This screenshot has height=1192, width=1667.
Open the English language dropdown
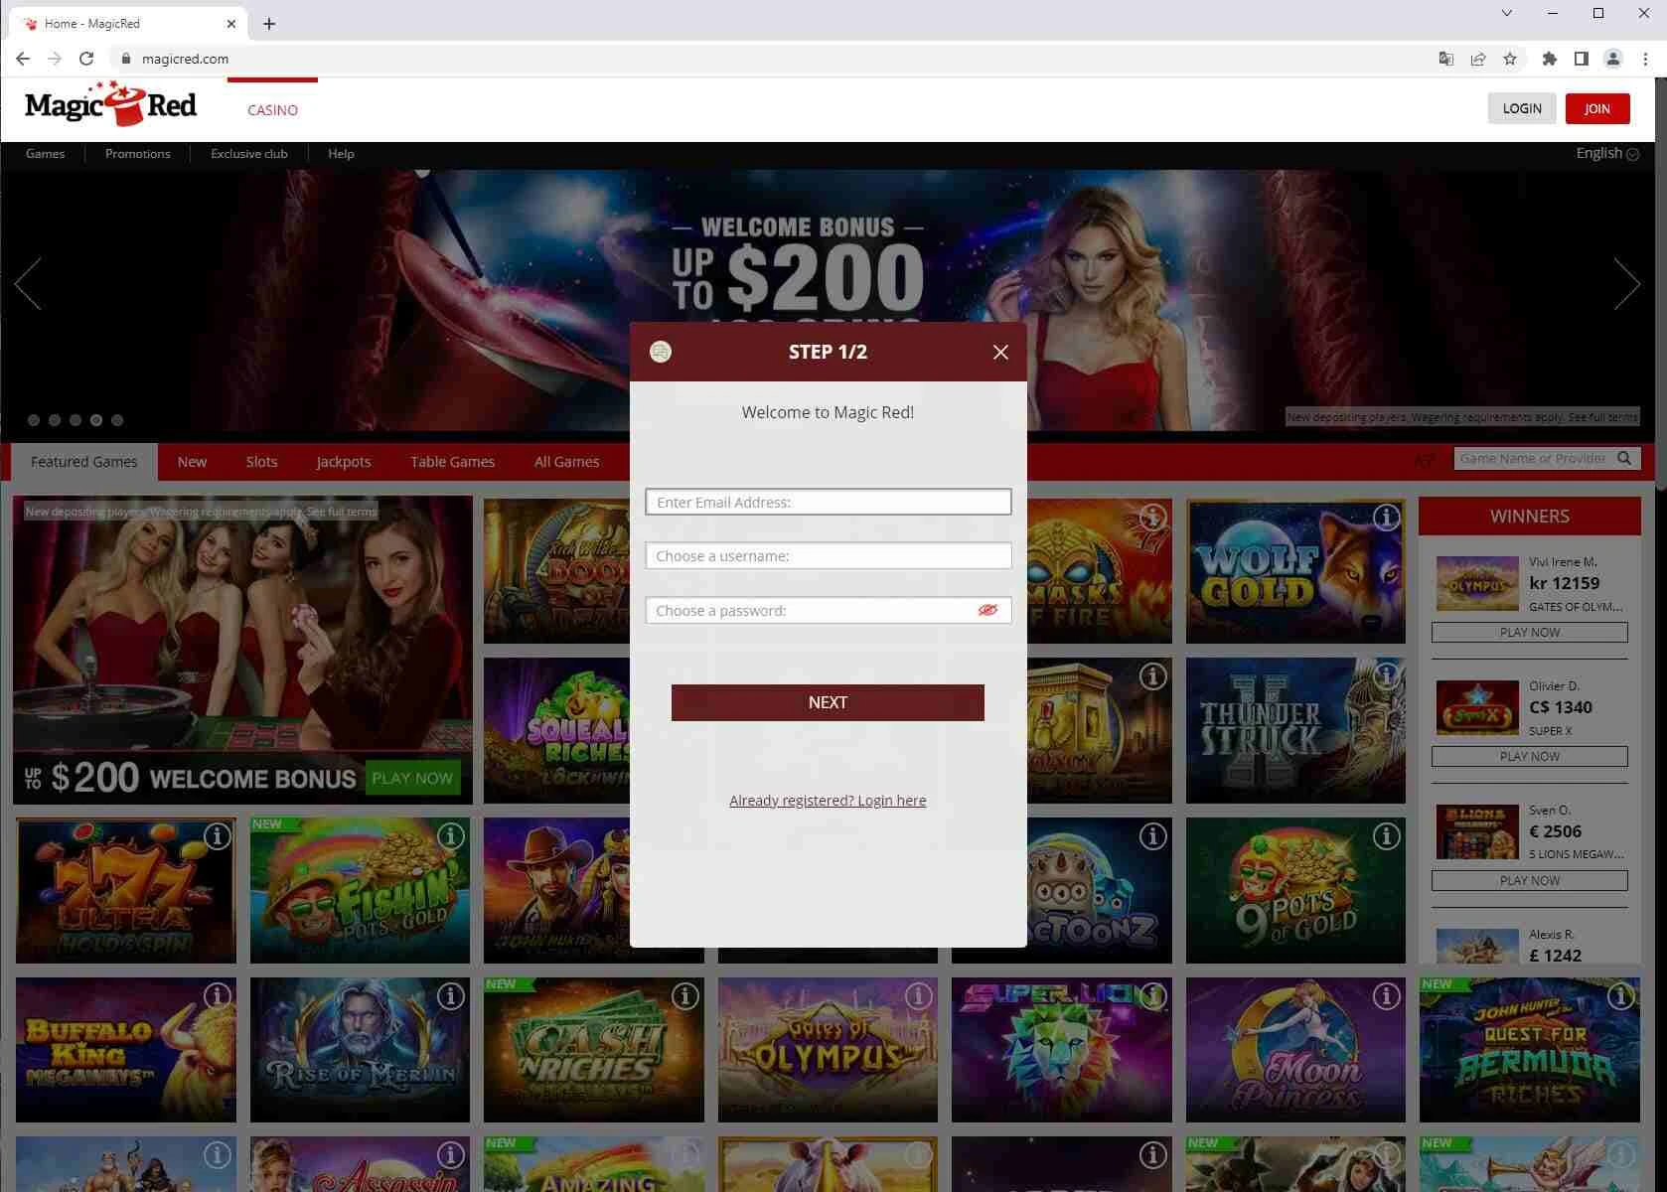click(x=1606, y=153)
